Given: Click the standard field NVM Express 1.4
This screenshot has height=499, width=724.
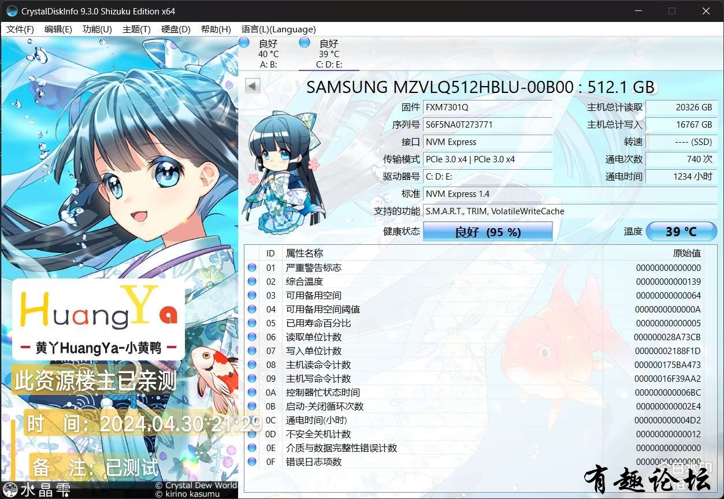Looking at the screenshot, I should tap(570, 194).
